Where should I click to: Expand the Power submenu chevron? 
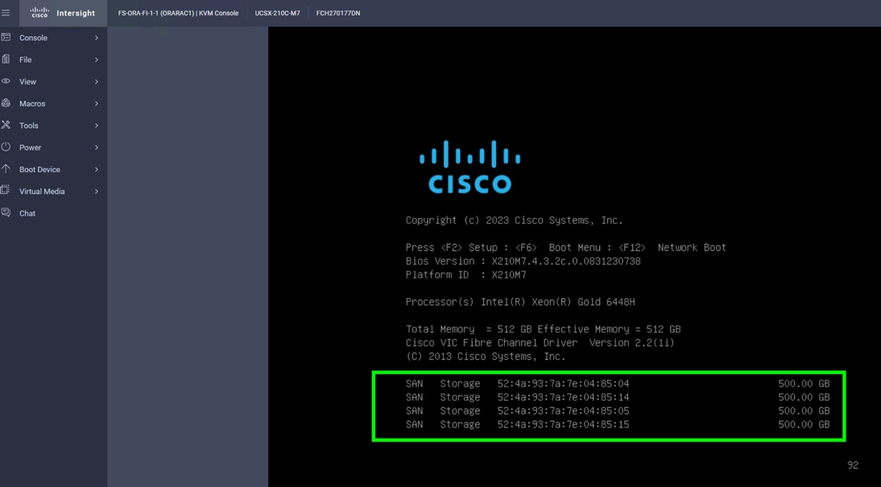(97, 147)
